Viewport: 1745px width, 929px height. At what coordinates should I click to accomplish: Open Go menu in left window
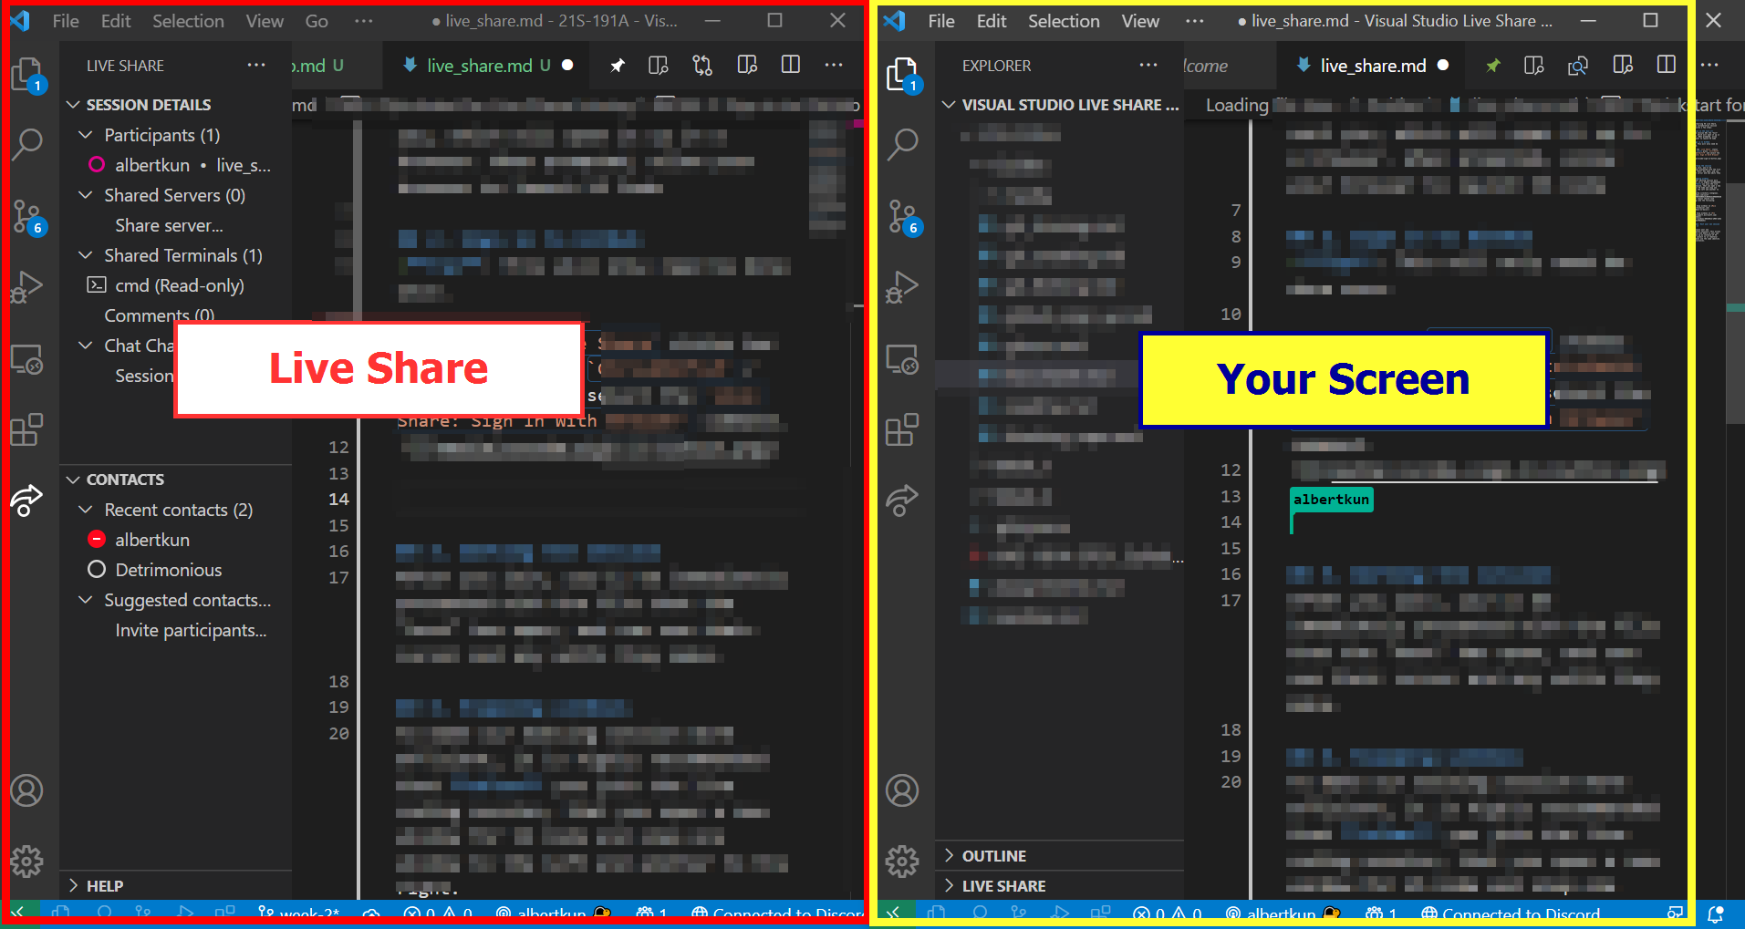pos(317,20)
